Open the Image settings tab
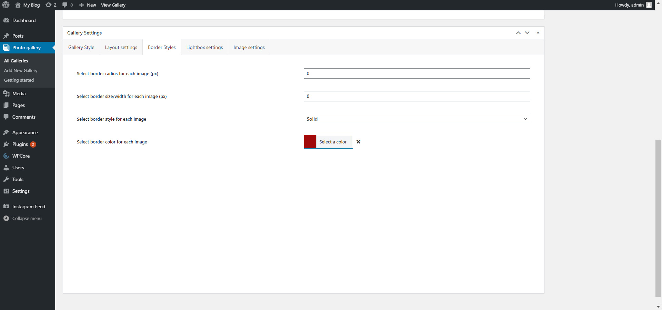662x310 pixels. pos(249,47)
